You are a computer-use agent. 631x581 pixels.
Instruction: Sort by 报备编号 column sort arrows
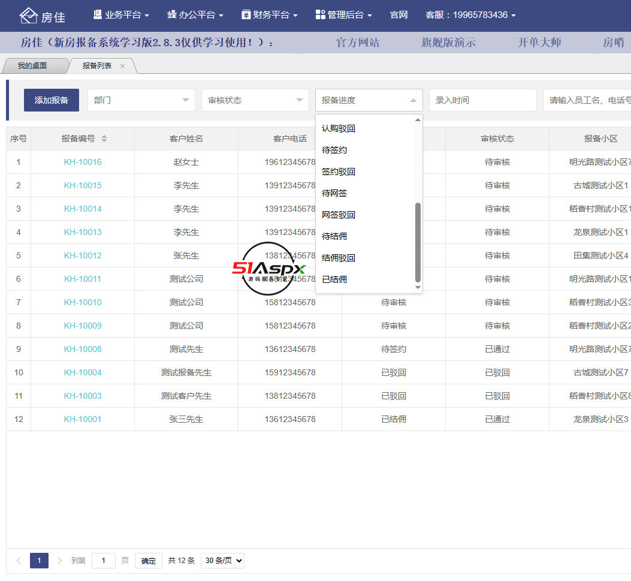pos(104,139)
